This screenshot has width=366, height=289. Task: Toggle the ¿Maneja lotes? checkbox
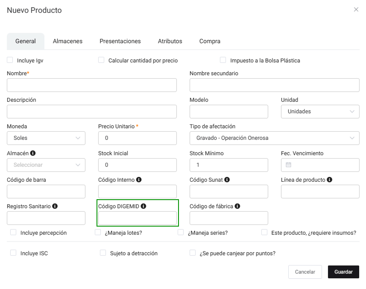coord(98,233)
